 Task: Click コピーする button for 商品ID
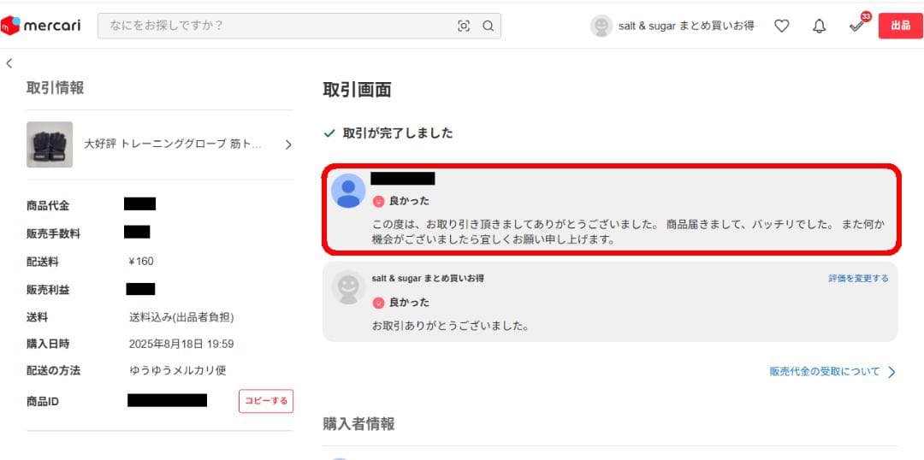point(266,401)
